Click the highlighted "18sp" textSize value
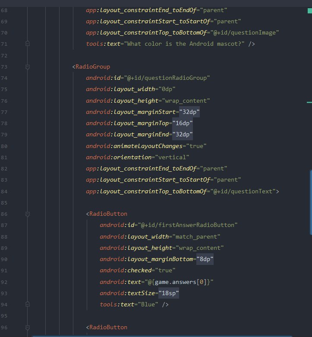The image size is (312, 337). tap(168, 293)
